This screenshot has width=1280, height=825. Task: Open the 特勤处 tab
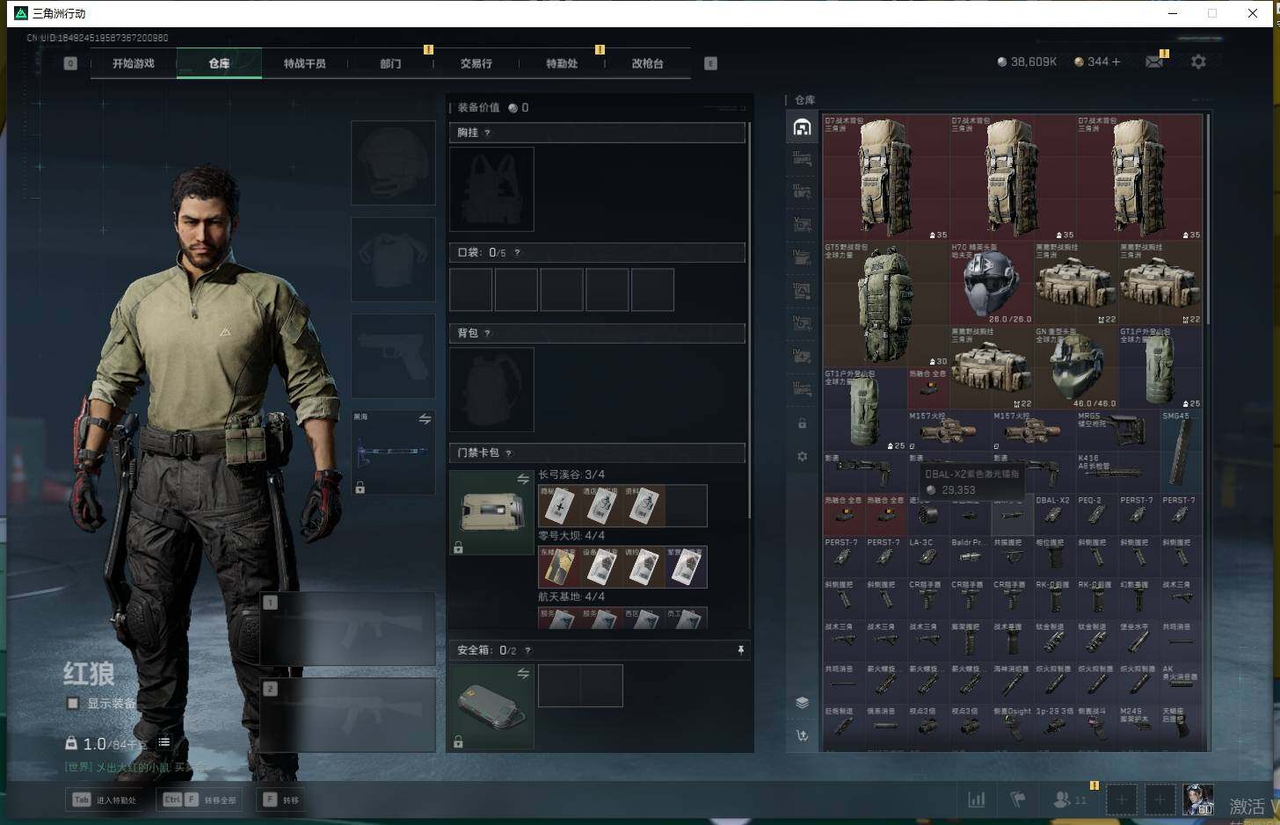pyautogui.click(x=562, y=63)
